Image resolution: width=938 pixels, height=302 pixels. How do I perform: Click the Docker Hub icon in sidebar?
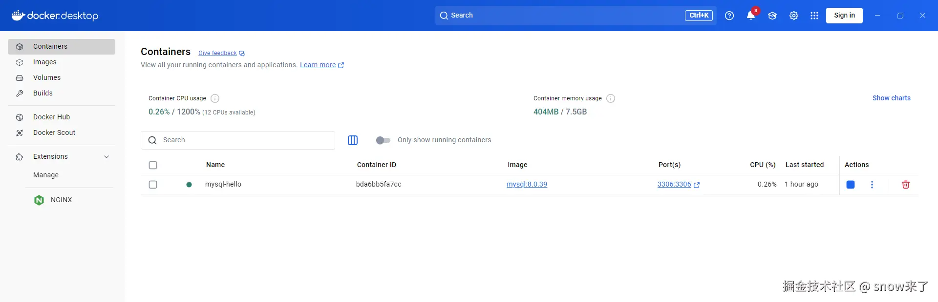20,117
